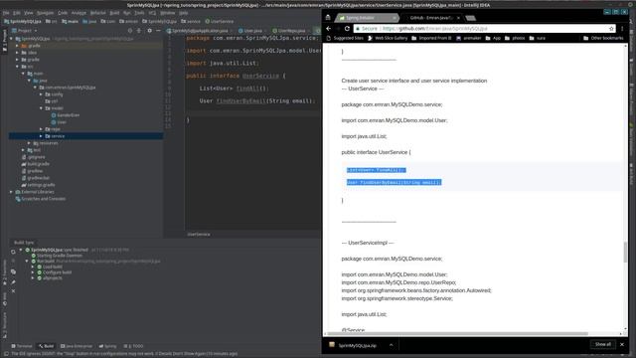The image size is (636, 358).
Task: Expand the resources folder
Action: pos(29,143)
